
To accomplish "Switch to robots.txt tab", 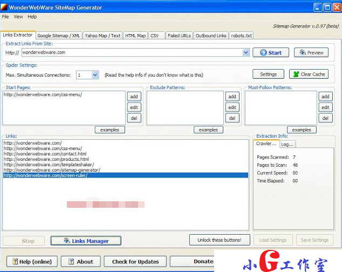I will click(x=241, y=36).
